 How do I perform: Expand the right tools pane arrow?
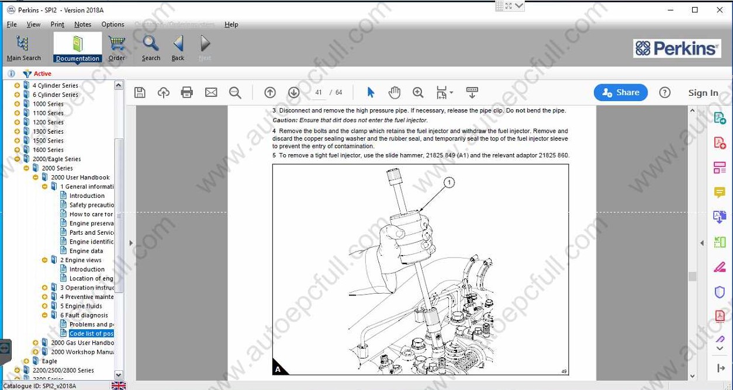(x=702, y=243)
